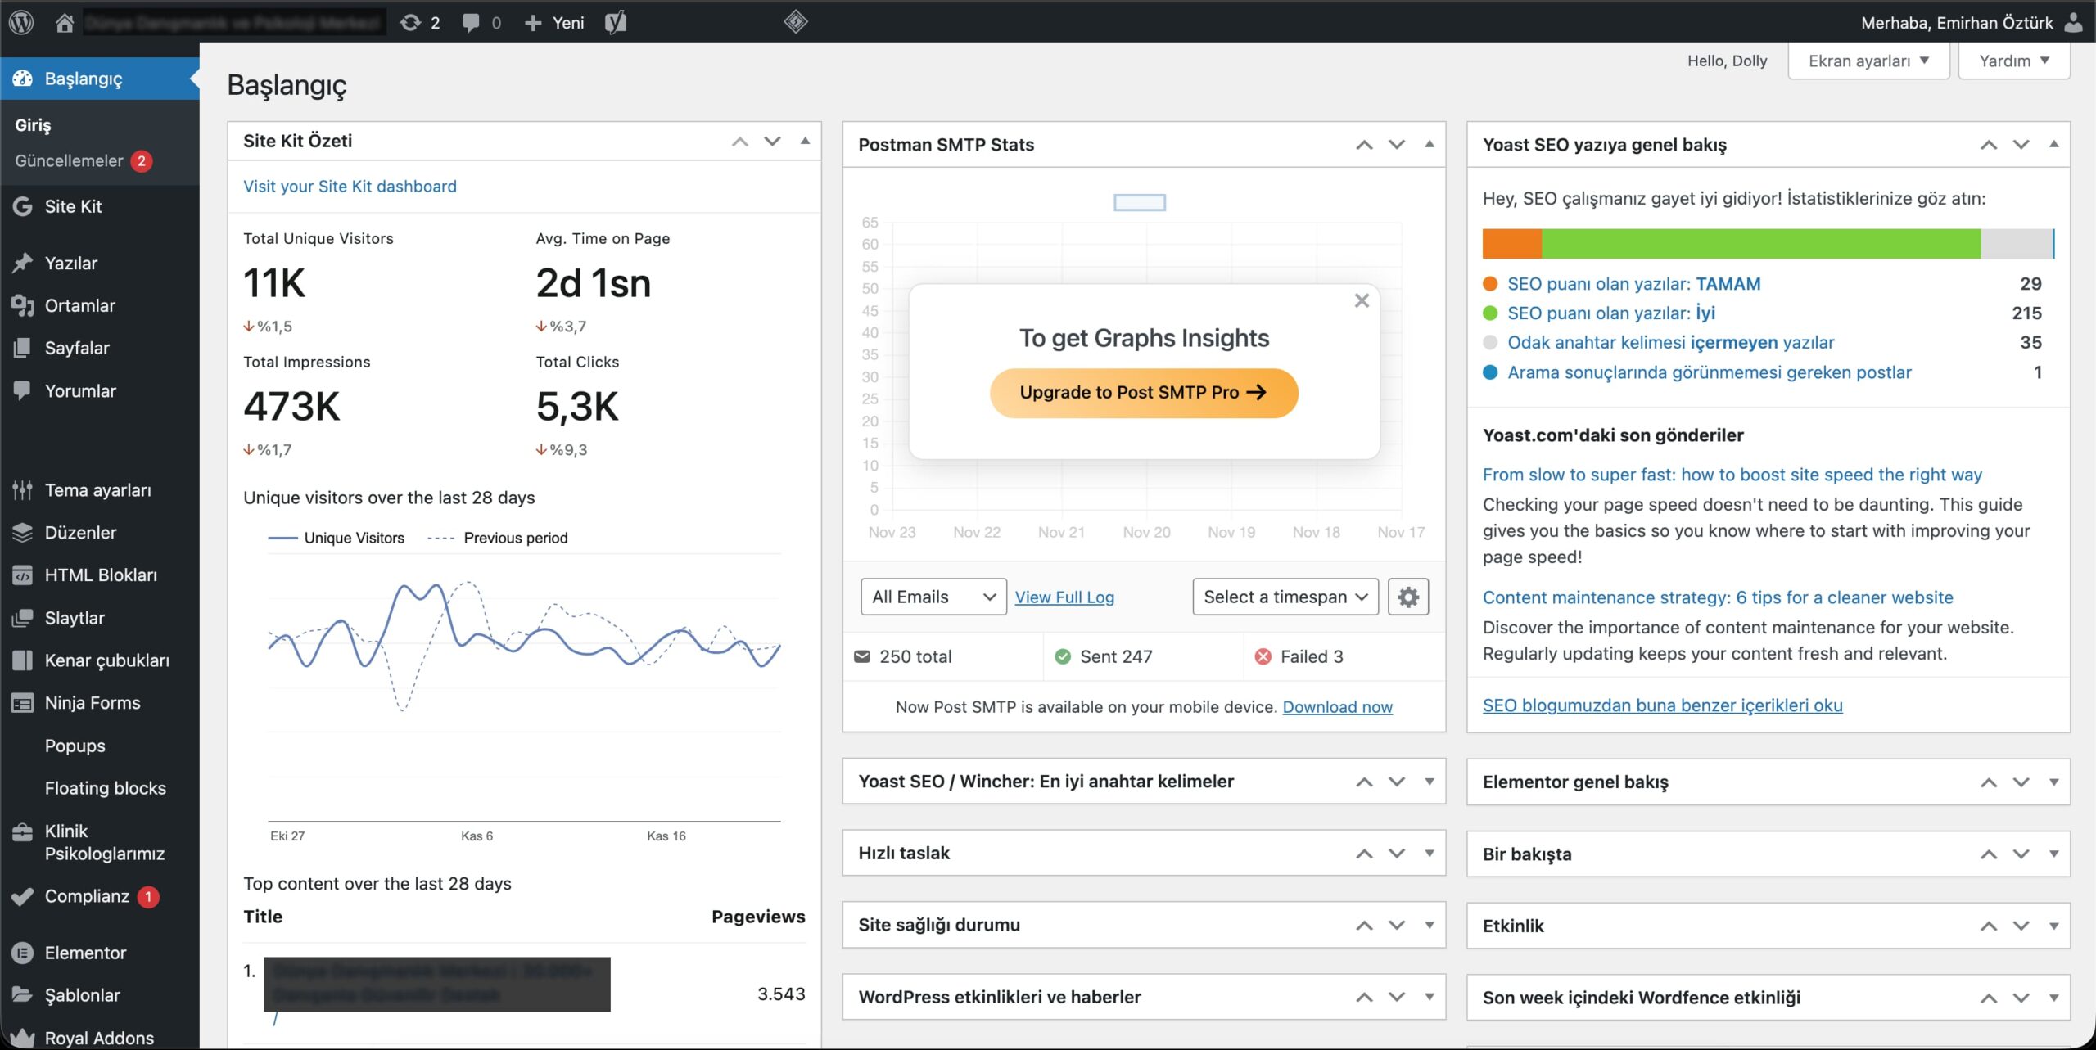This screenshot has width=2096, height=1050.
Task: Open Complianz in the sidebar menu
Action: (x=87, y=896)
